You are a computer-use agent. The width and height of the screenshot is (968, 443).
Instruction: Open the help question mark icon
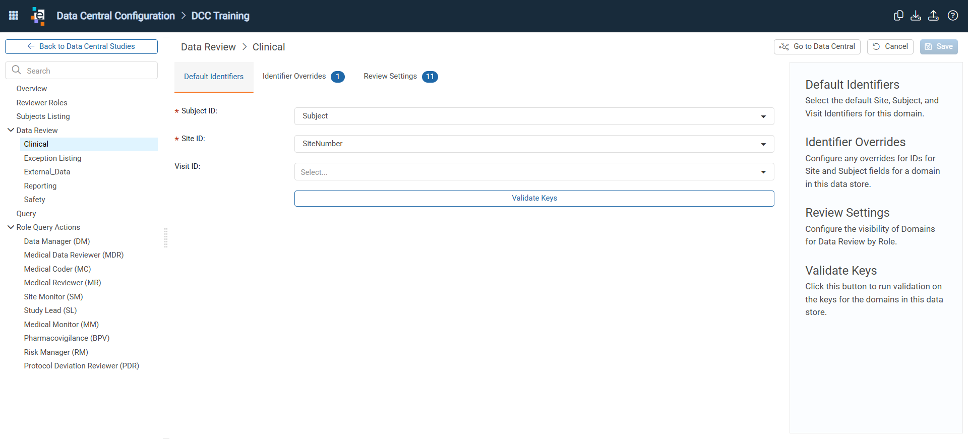(x=953, y=16)
